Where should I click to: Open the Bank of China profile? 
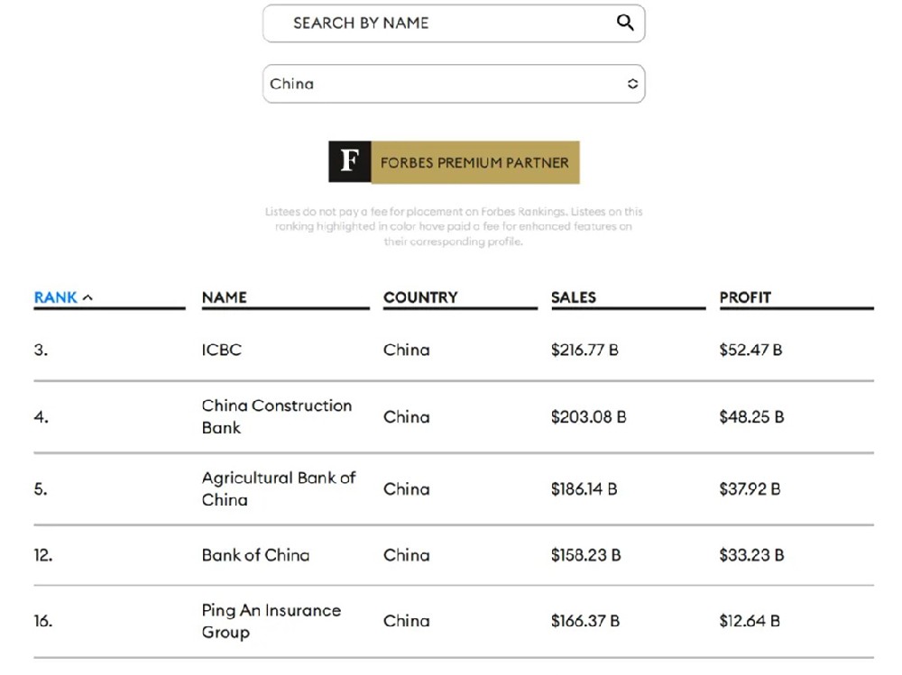point(255,555)
